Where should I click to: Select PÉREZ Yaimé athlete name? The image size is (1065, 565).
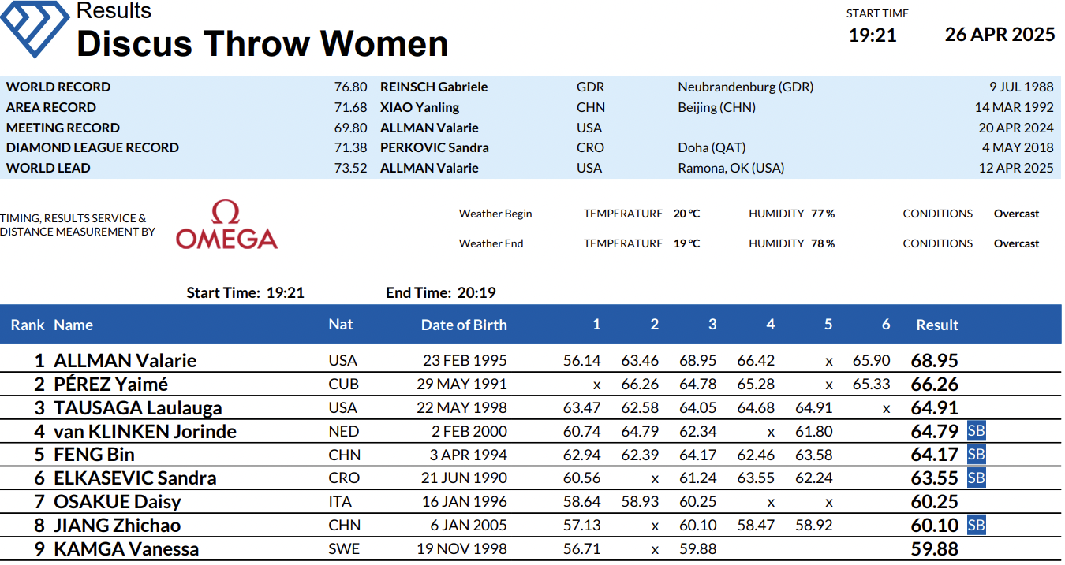point(110,385)
